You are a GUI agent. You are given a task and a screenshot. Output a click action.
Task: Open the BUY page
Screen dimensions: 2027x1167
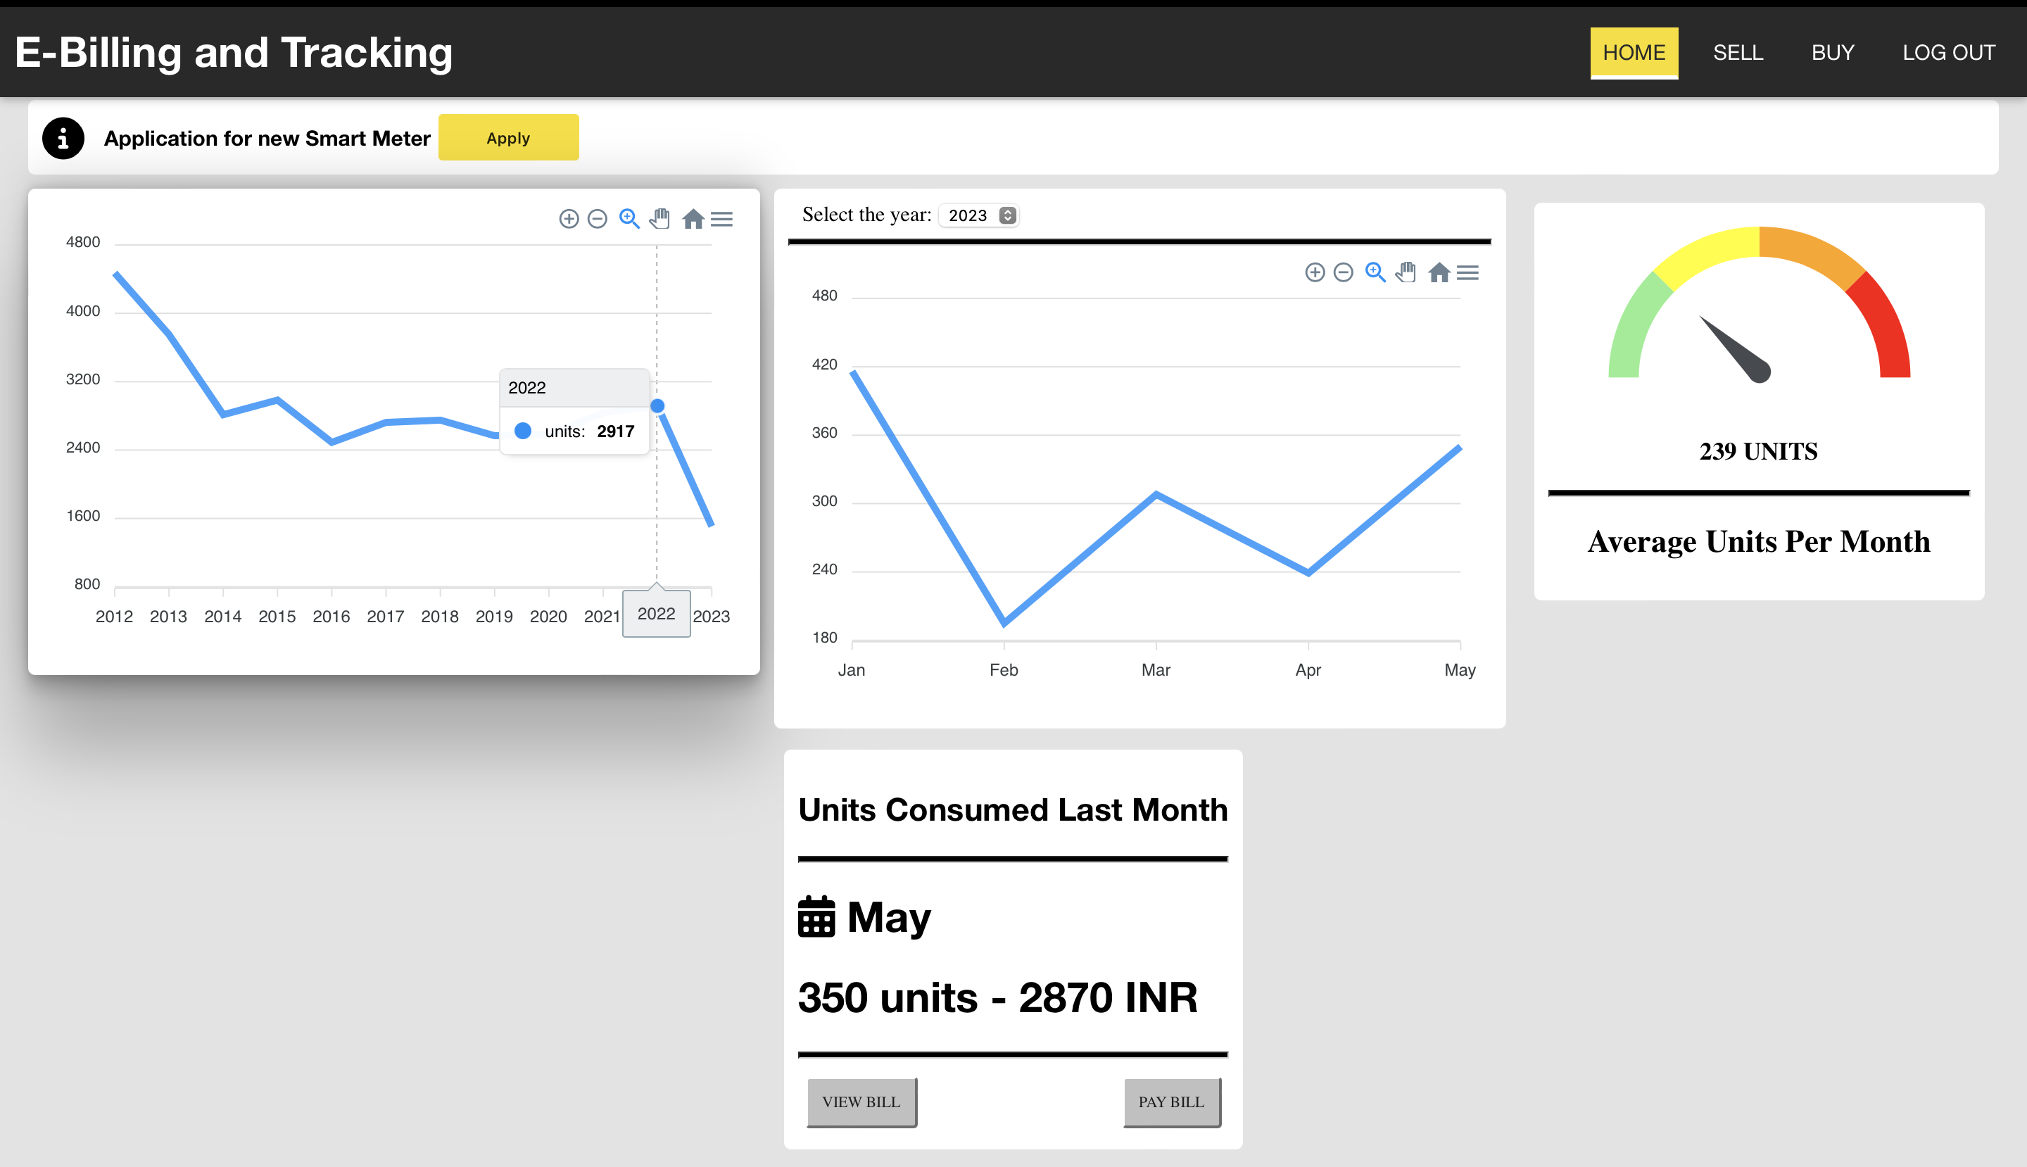(x=1832, y=53)
